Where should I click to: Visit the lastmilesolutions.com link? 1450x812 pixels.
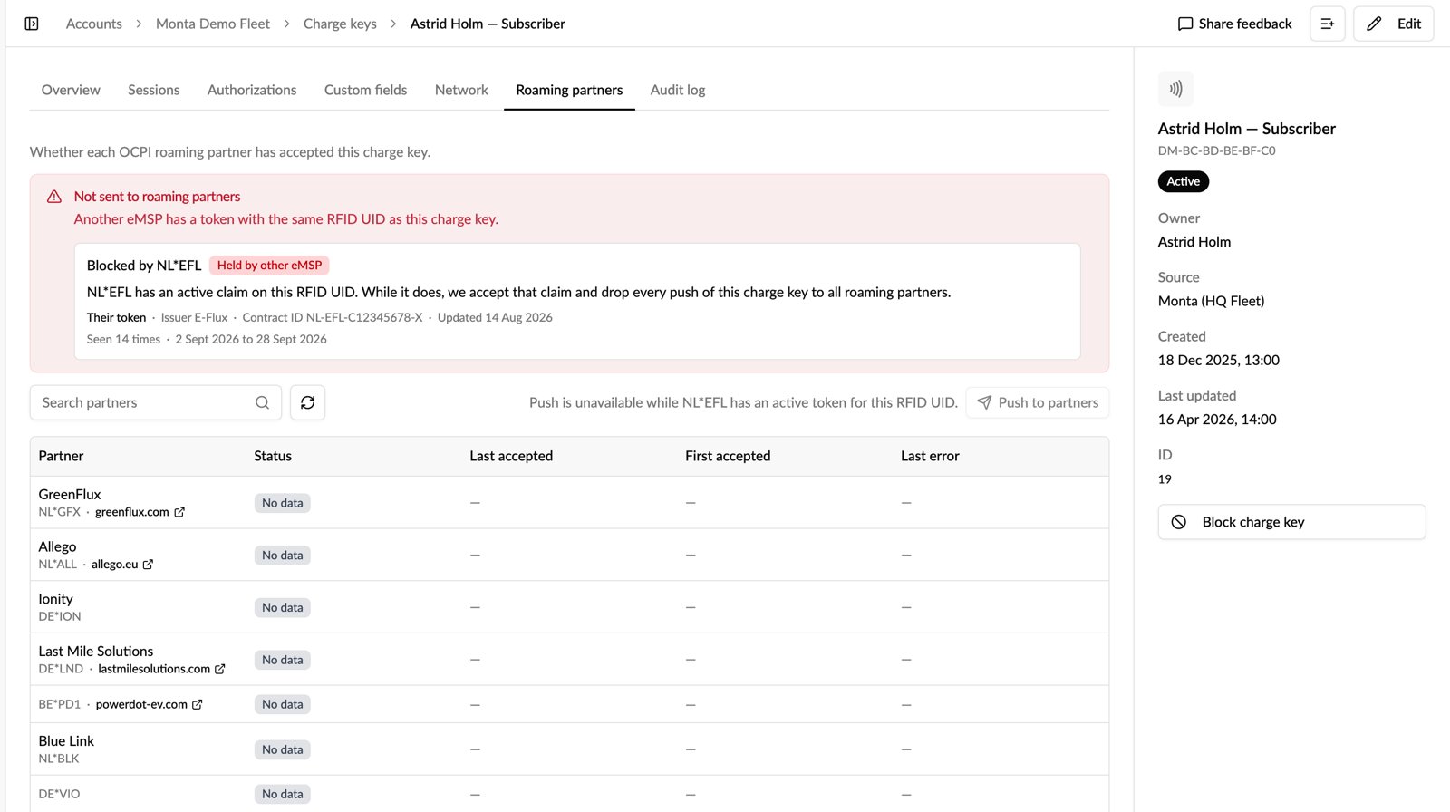(154, 669)
